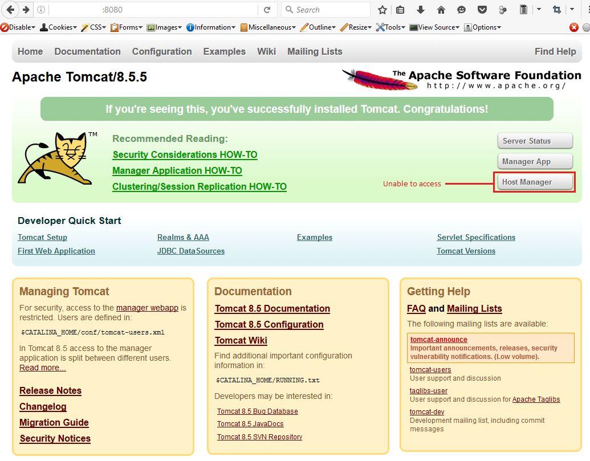Image resolution: width=590 pixels, height=461 pixels.
Task: Open the downloads arrow icon
Action: point(421,10)
